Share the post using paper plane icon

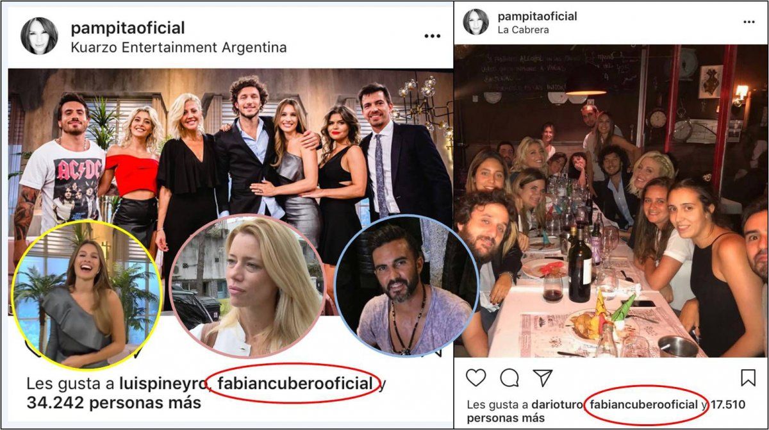tap(543, 378)
